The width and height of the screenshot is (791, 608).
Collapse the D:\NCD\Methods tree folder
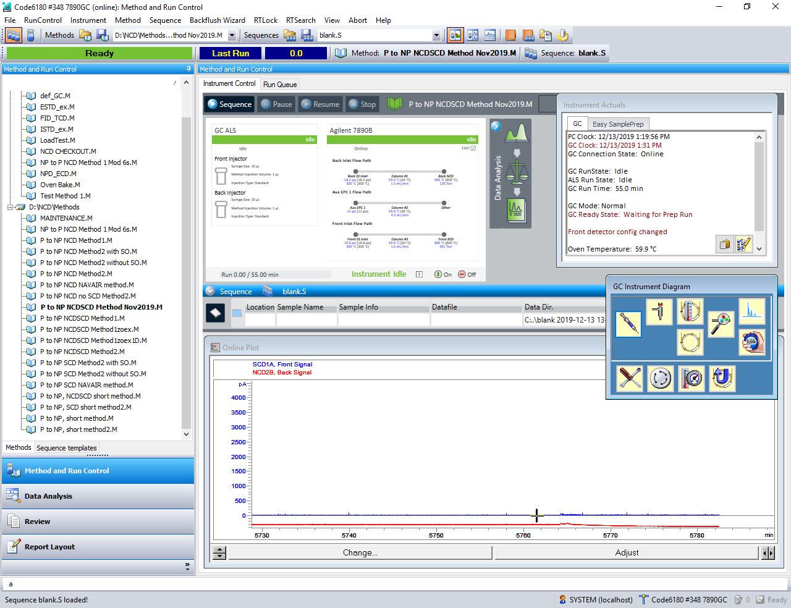pyautogui.click(x=11, y=207)
